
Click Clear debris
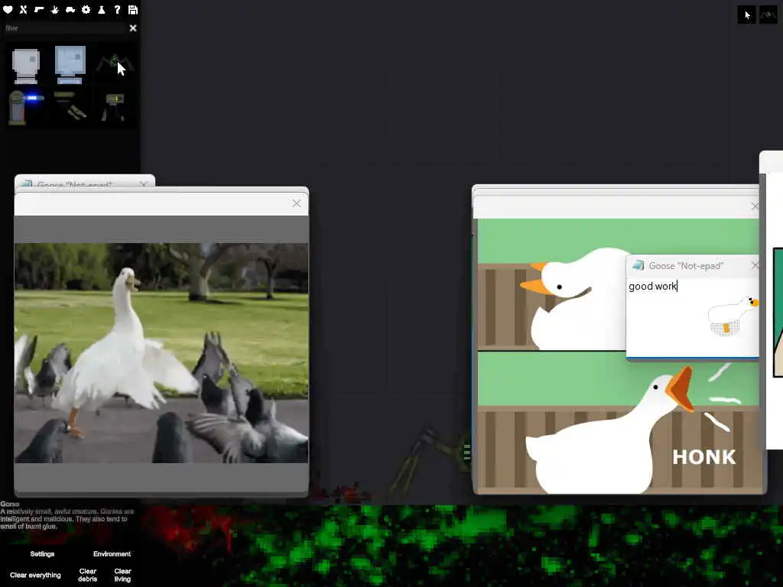coord(87,575)
